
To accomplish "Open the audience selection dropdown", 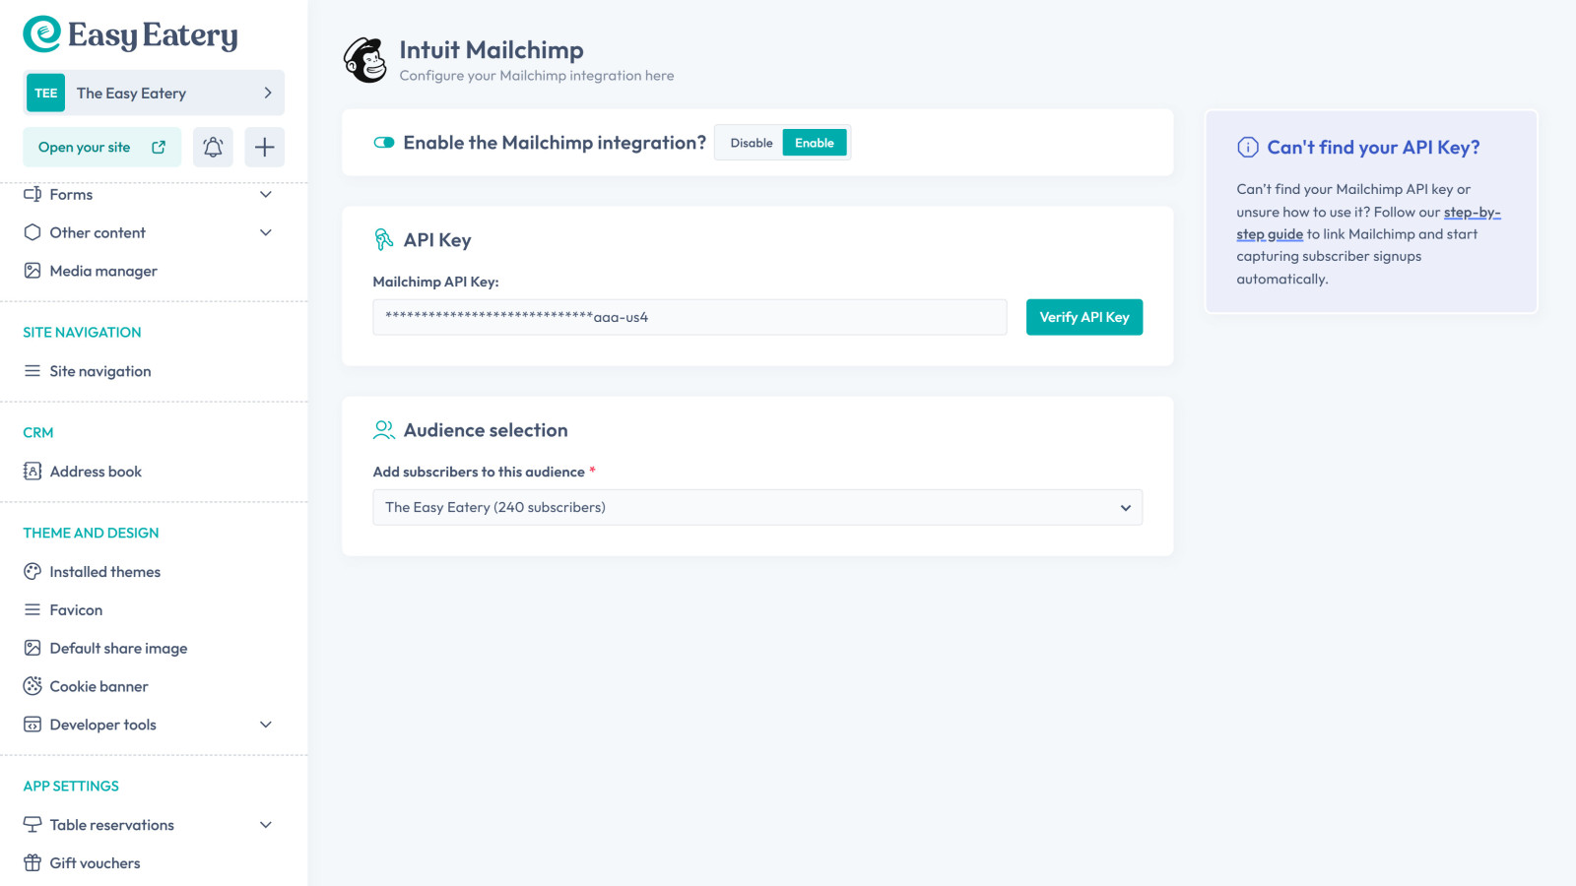I will pos(756,508).
